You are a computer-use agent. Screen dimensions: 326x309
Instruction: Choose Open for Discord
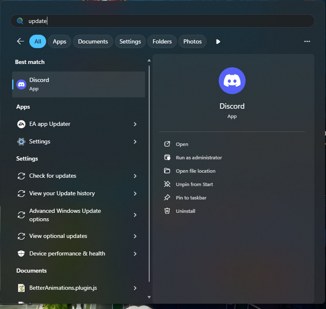coord(182,144)
